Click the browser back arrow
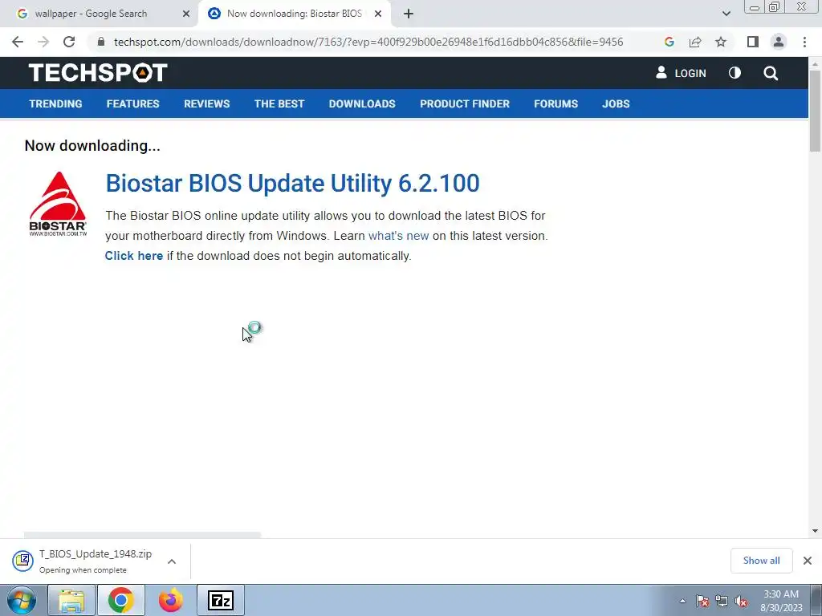The width and height of the screenshot is (822, 616). click(18, 42)
